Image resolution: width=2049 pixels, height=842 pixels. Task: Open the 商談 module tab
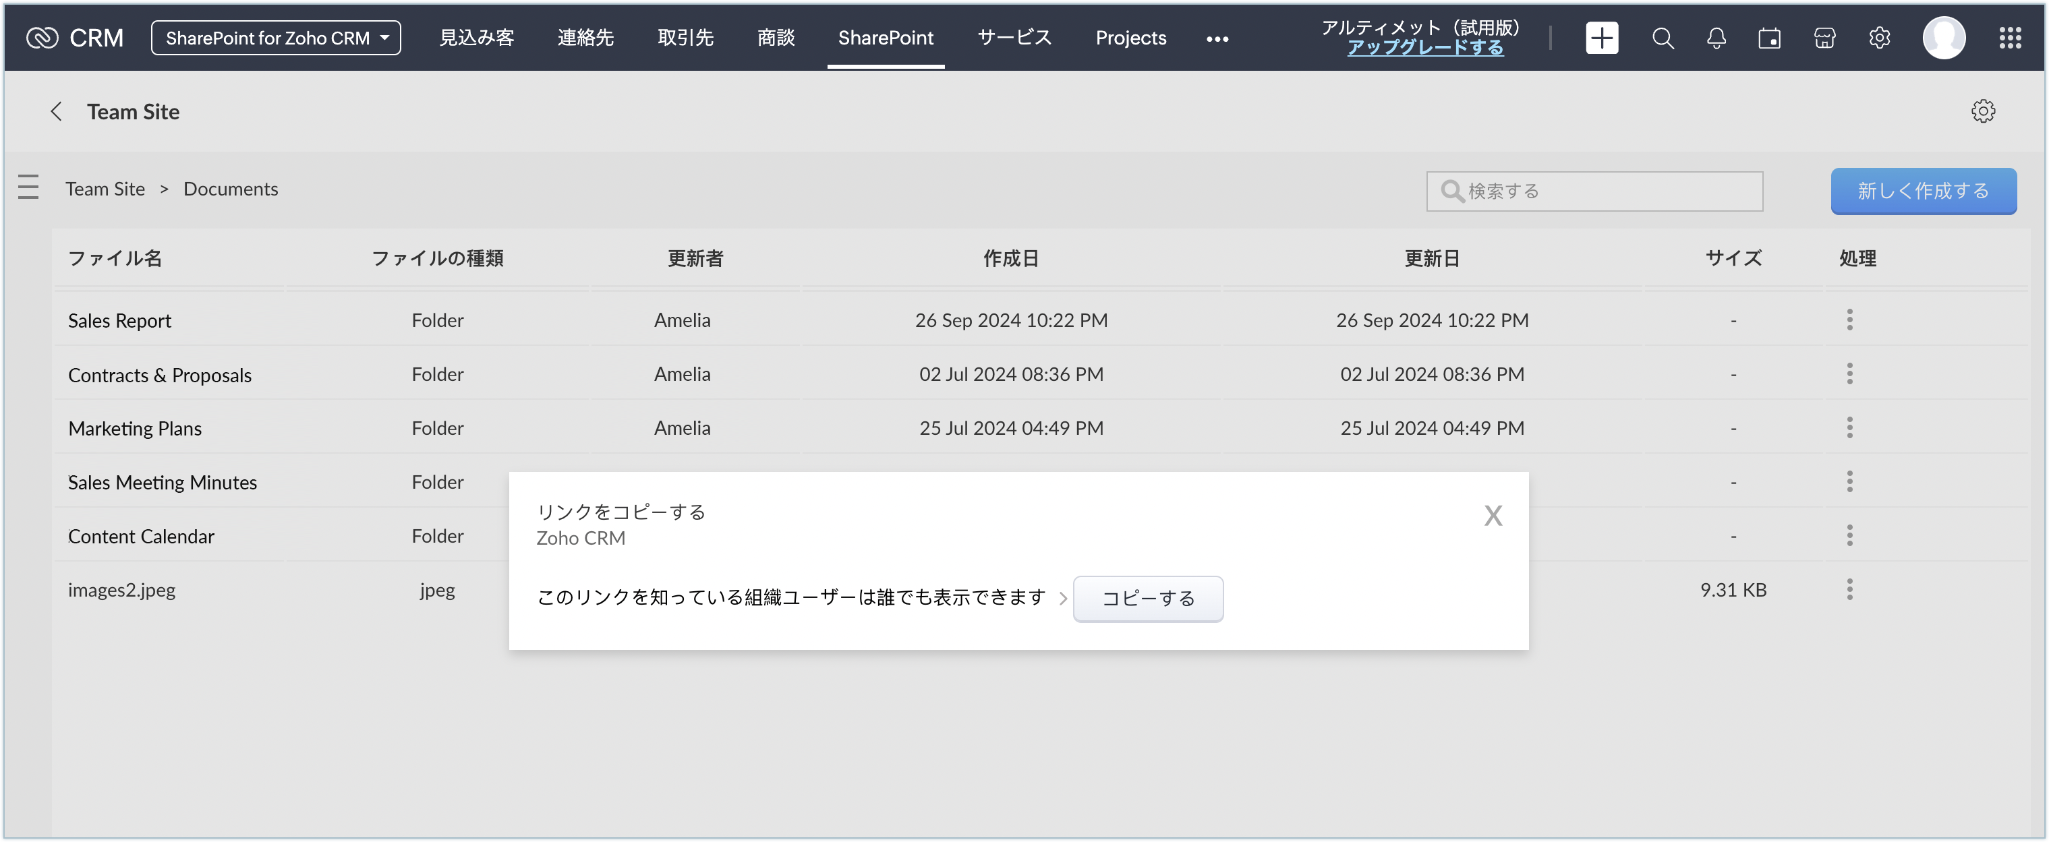pyautogui.click(x=776, y=38)
